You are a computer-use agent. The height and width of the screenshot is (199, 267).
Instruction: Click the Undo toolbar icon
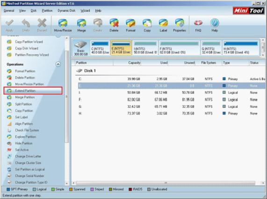[26, 25]
